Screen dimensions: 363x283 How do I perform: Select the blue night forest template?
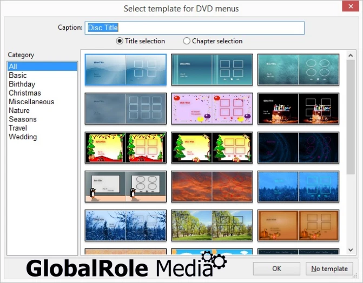tap(298, 186)
